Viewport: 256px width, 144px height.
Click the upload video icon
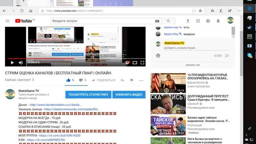pyautogui.click(x=188, y=21)
